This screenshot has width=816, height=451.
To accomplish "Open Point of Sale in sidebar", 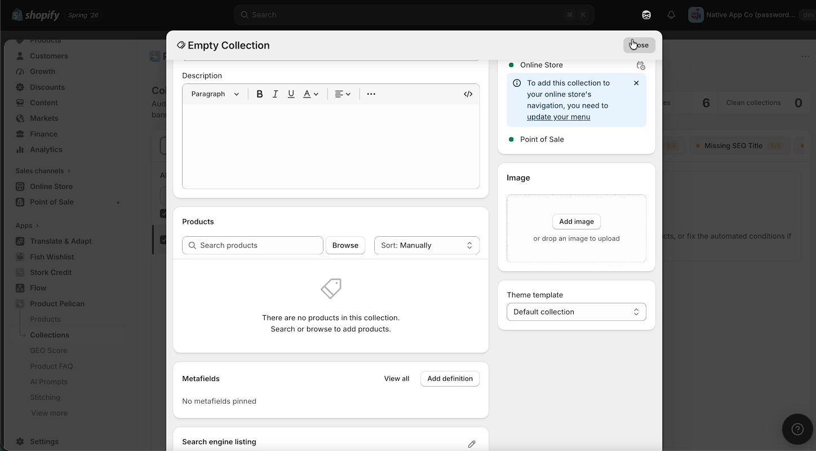I will pyautogui.click(x=52, y=202).
